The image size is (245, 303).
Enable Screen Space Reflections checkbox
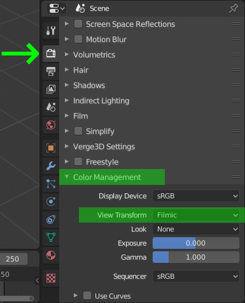pos(78,24)
